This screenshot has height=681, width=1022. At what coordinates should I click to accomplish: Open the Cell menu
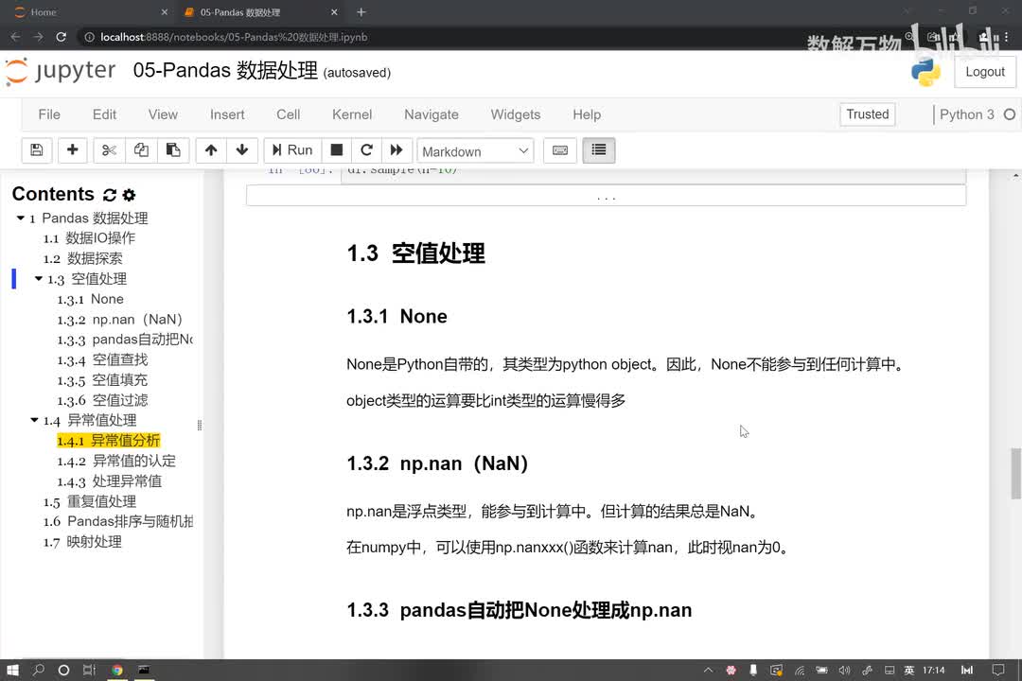[288, 114]
